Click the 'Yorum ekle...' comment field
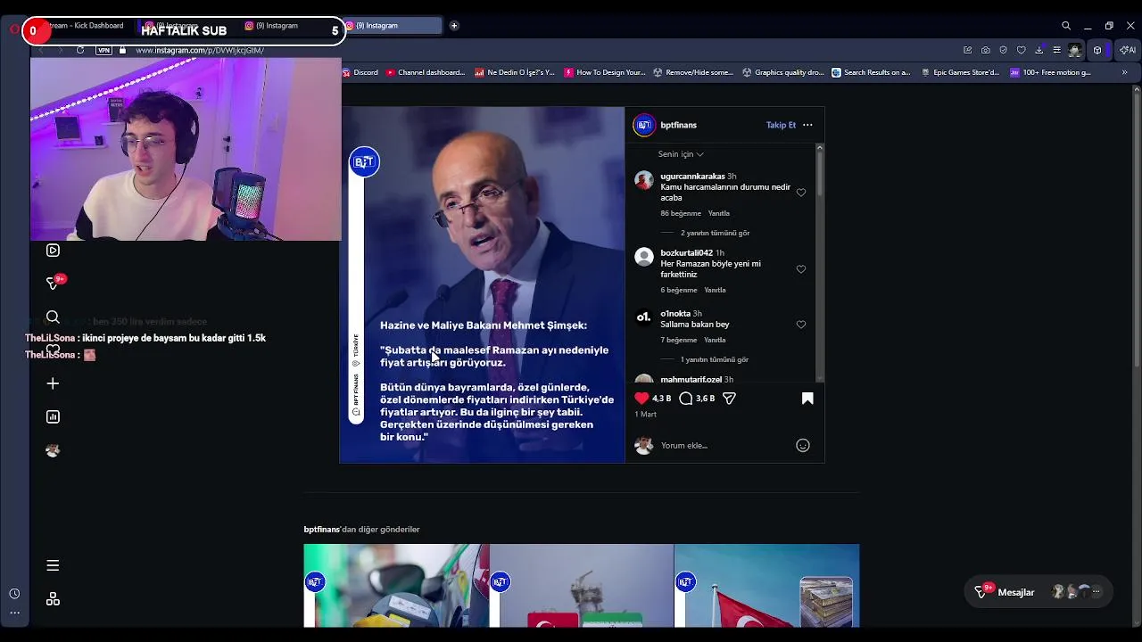 pyautogui.click(x=723, y=446)
